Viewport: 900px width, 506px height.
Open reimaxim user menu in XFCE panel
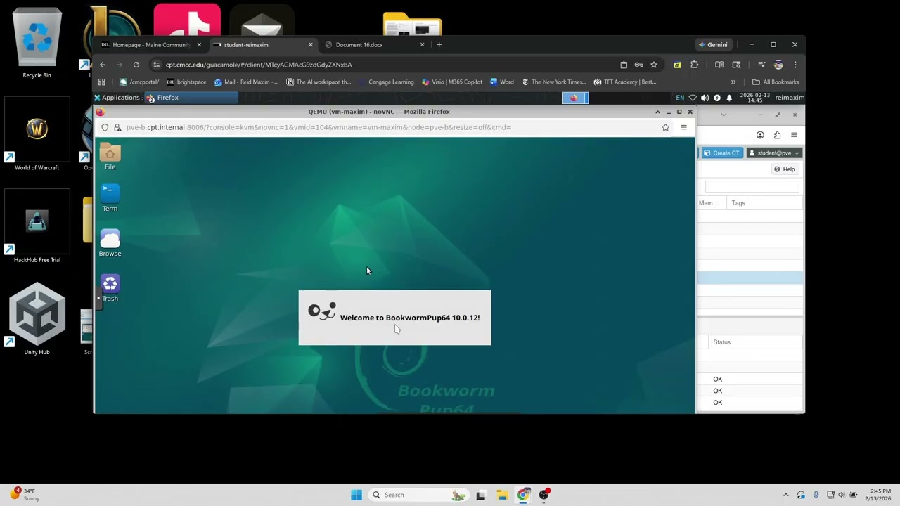coord(790,98)
